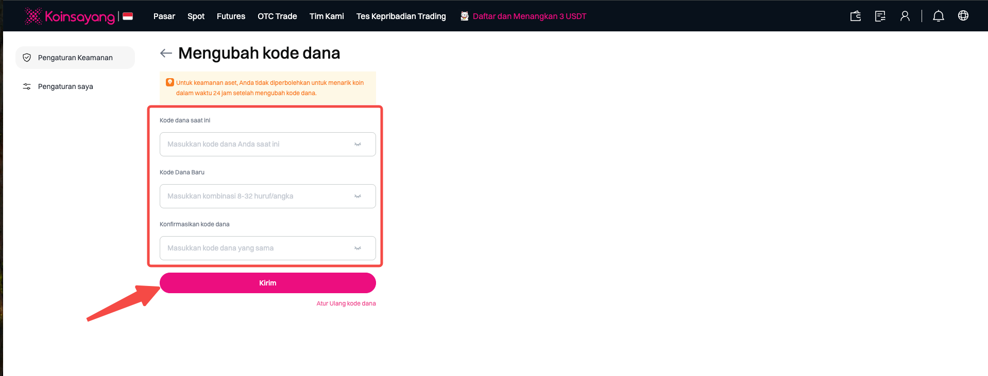Select Pengaturan Keamanan in sidebar
988x376 pixels.
75,58
